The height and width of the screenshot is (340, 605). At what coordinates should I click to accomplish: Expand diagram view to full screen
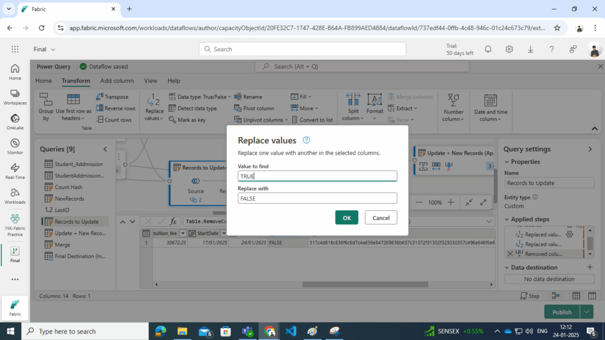[x=483, y=202]
